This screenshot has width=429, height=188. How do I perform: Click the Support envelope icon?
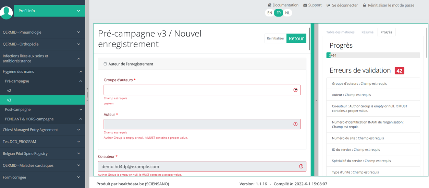[296, 5]
